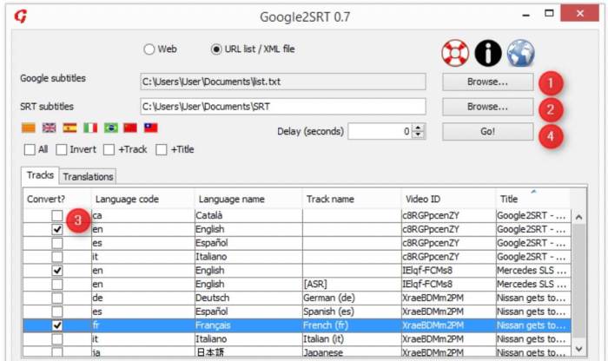Image resolution: width=608 pixels, height=361 pixels.
Task: Increase delay with the up stepper arrow
Action: click(x=418, y=128)
